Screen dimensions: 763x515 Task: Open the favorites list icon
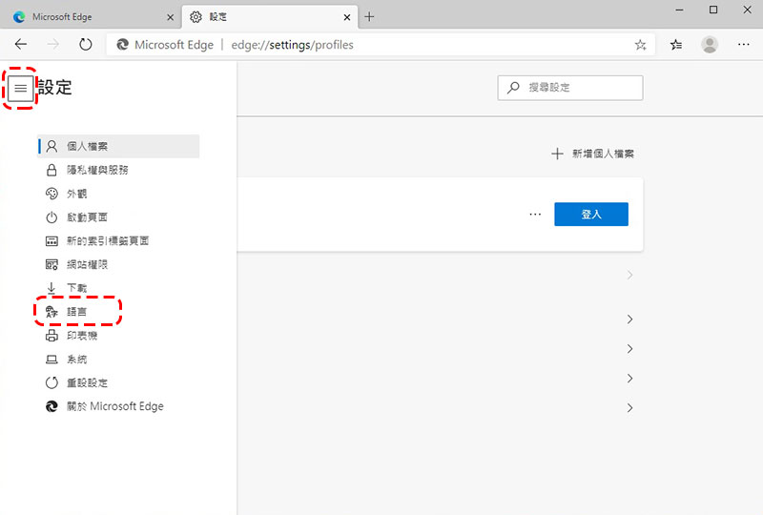click(676, 45)
